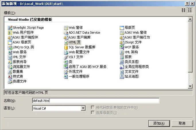Choose the 浏览器文件 template icon
The height and width of the screenshot is (130, 196).
[10, 67]
